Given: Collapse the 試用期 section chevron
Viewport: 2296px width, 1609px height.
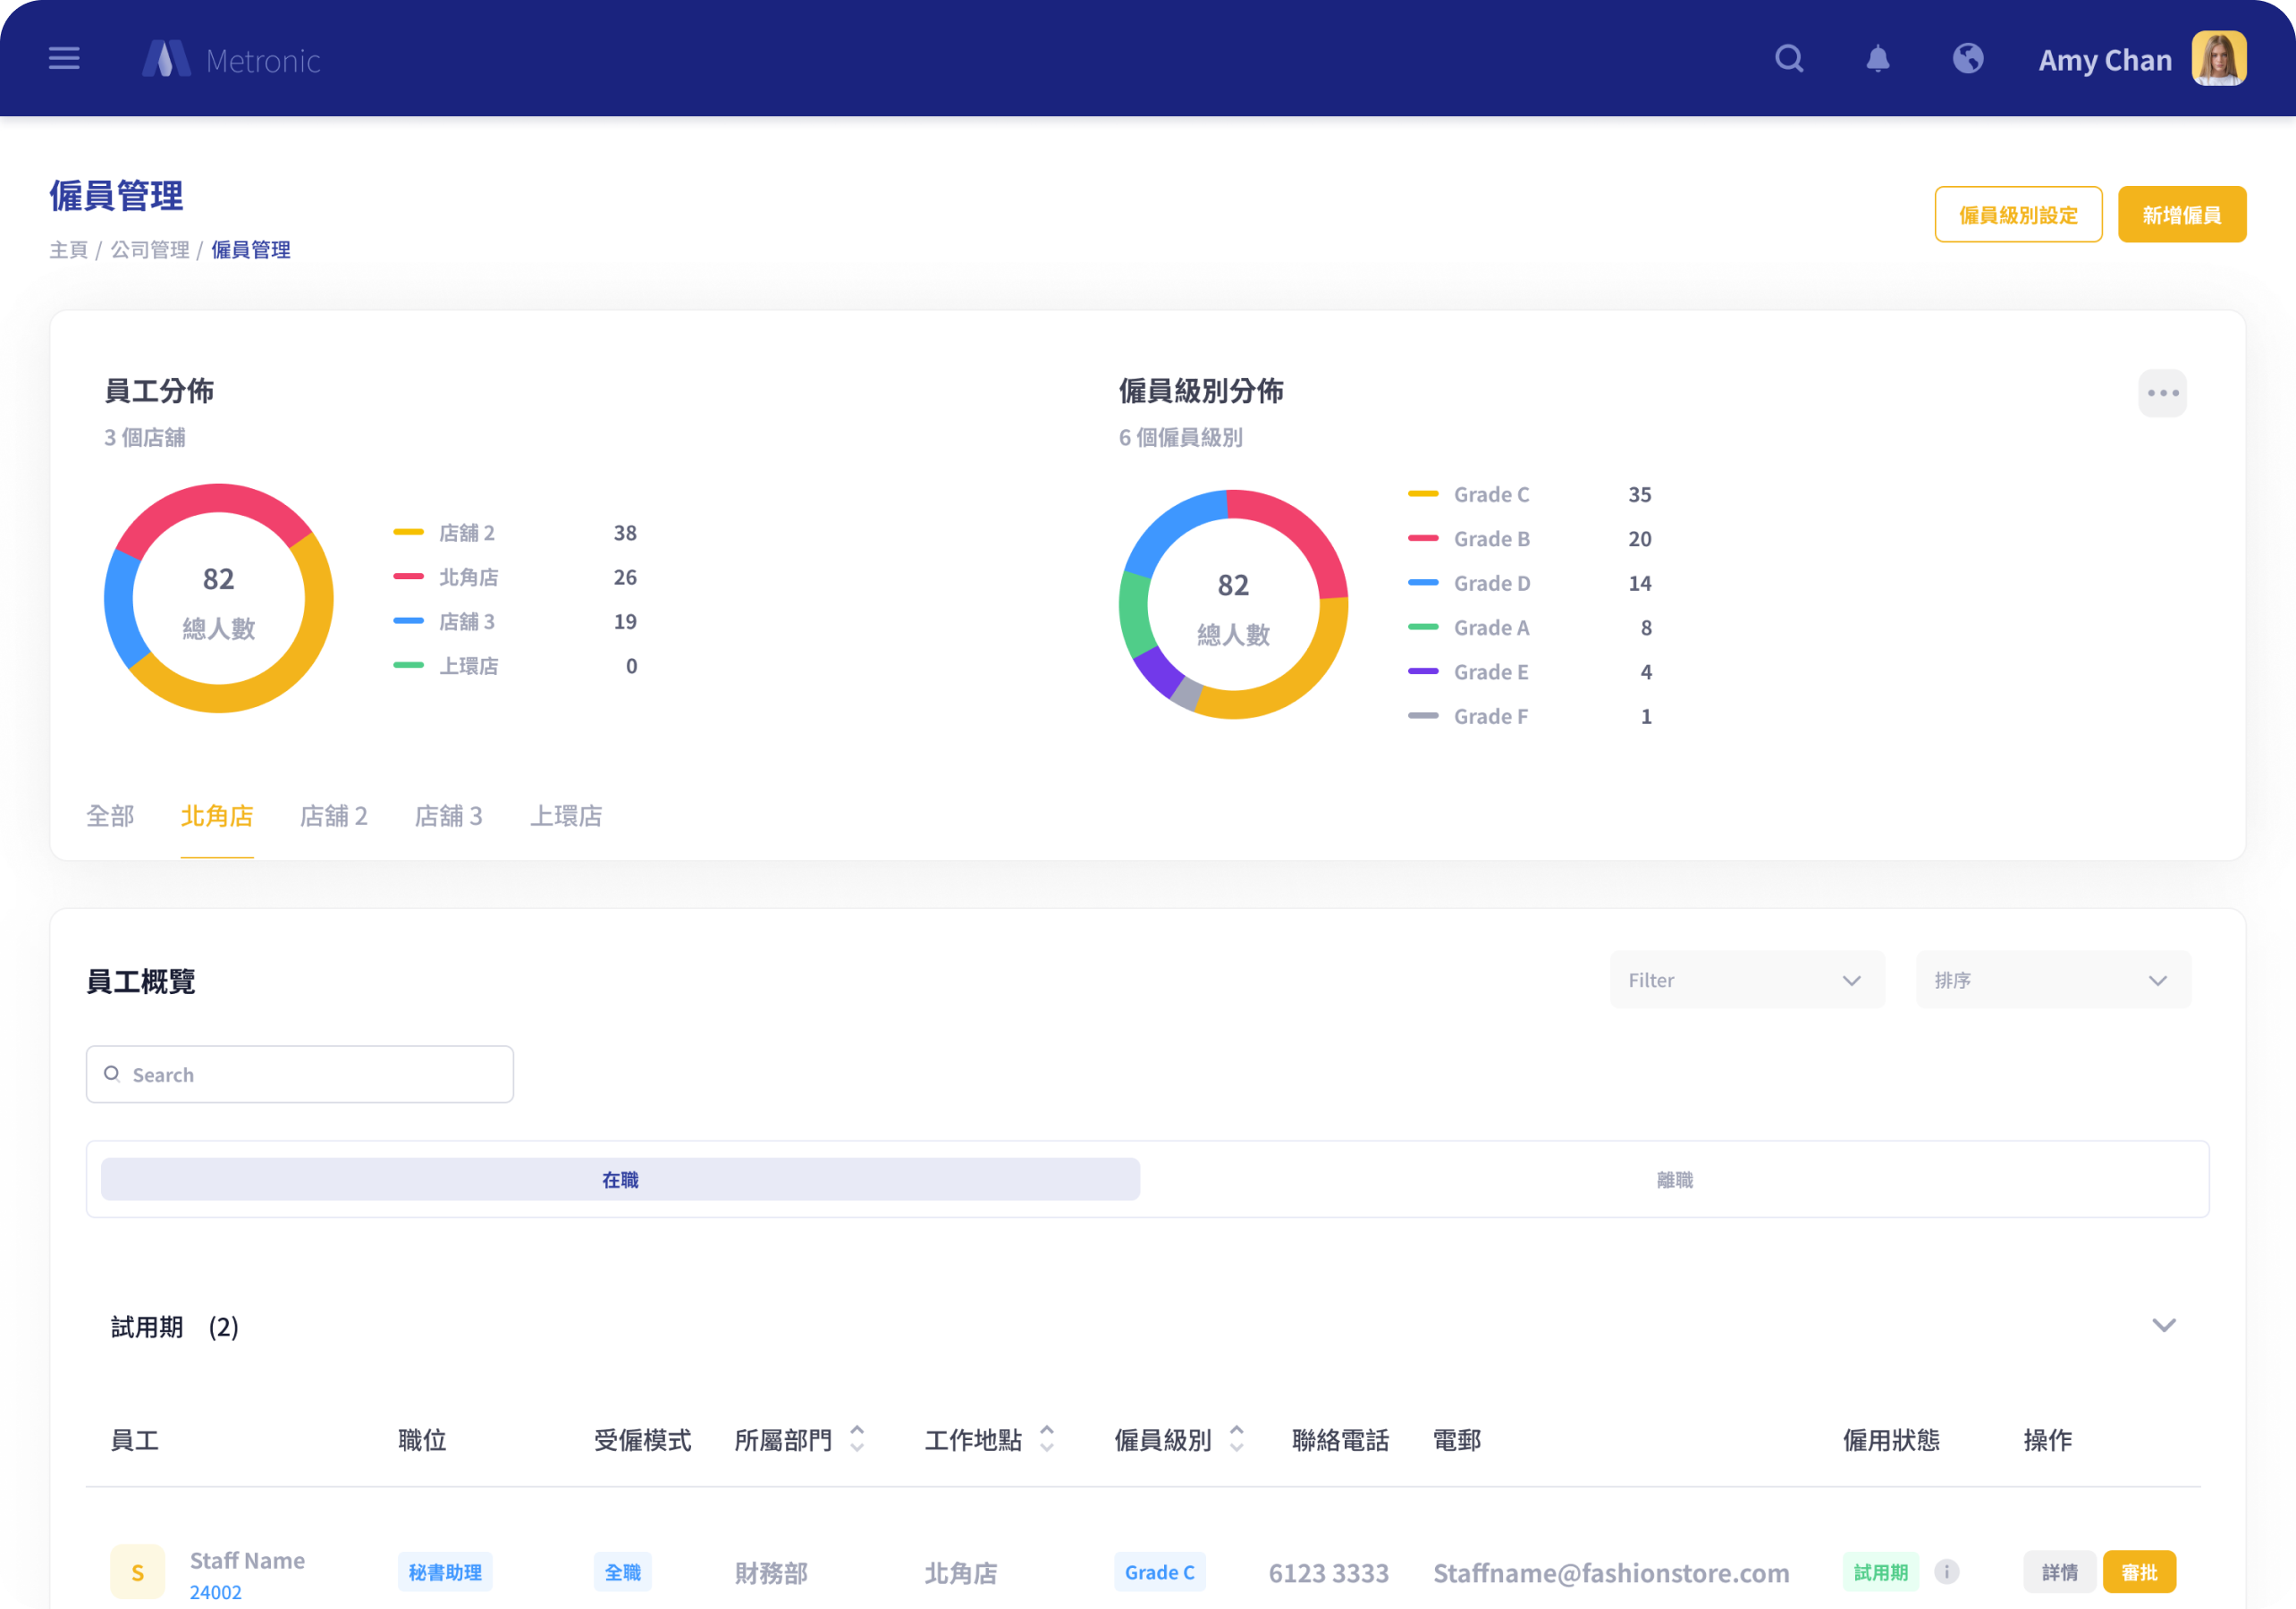Looking at the screenshot, I should coord(2163,1325).
